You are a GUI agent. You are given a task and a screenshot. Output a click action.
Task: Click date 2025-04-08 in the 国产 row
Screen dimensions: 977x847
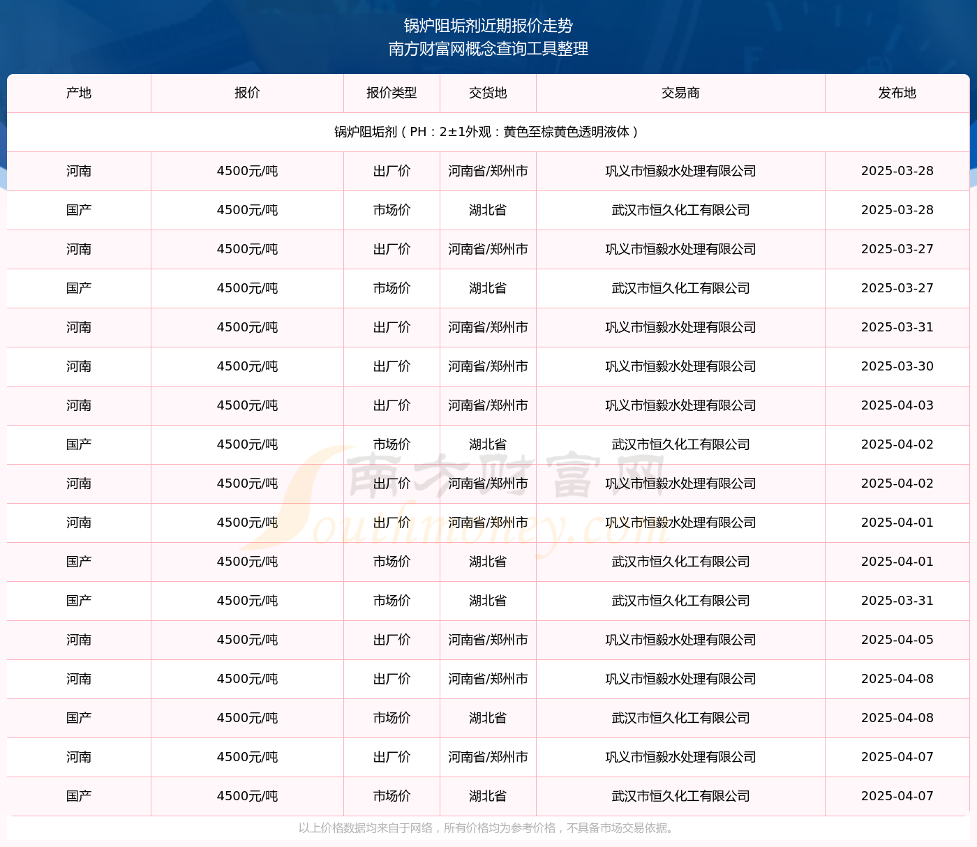[897, 718]
